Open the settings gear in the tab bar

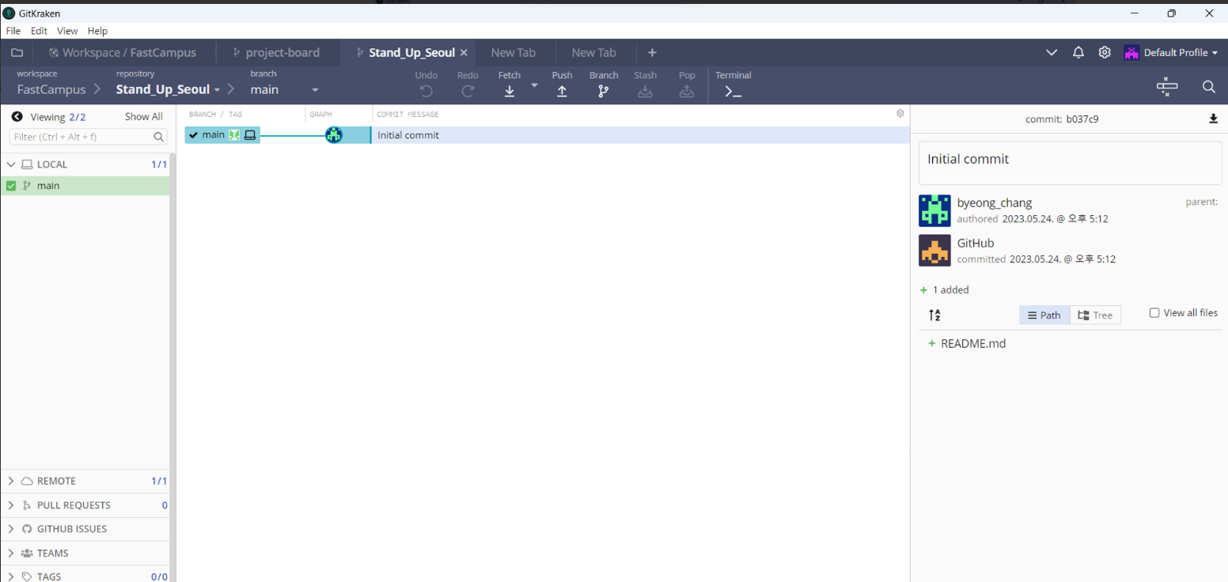click(1105, 52)
